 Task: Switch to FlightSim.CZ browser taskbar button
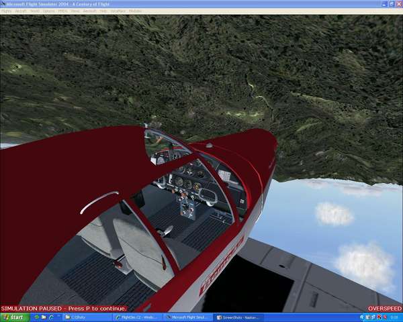138,317
